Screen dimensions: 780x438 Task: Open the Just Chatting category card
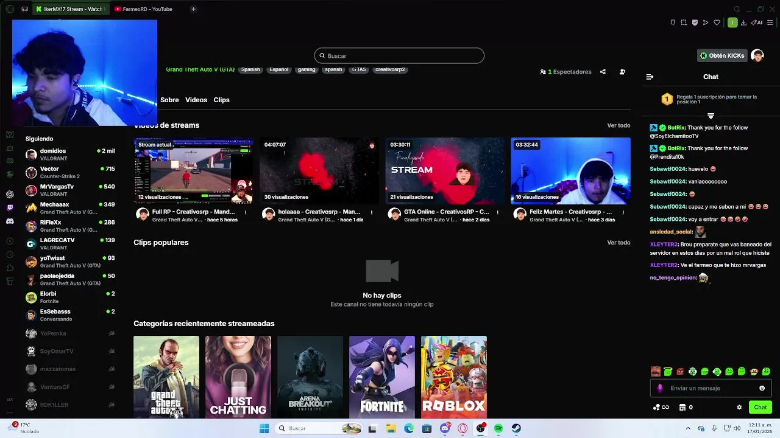click(238, 377)
